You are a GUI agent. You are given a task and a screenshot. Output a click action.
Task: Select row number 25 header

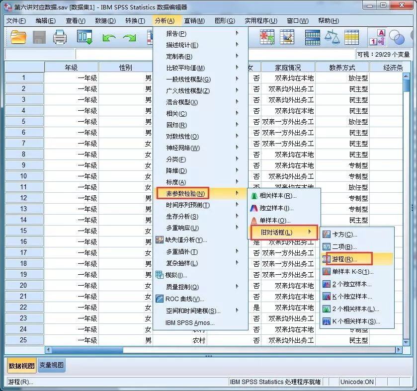[x=24, y=340]
